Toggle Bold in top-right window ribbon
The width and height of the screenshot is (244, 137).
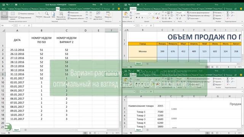(136, 18)
